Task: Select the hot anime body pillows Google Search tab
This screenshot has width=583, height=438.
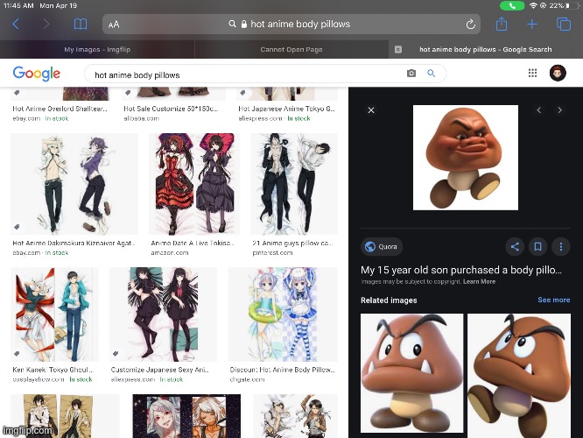Action: tap(486, 49)
